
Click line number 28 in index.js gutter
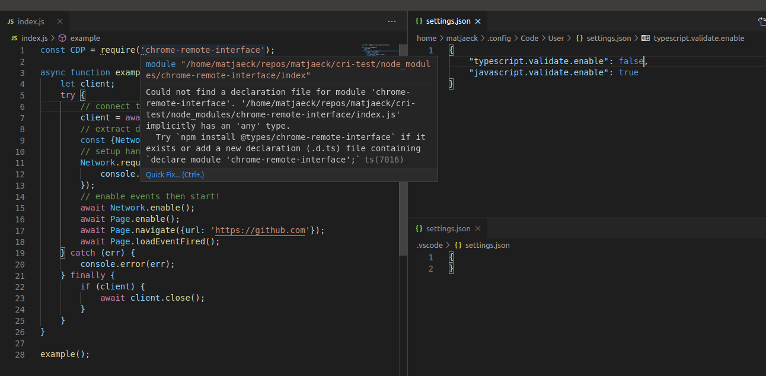point(20,354)
